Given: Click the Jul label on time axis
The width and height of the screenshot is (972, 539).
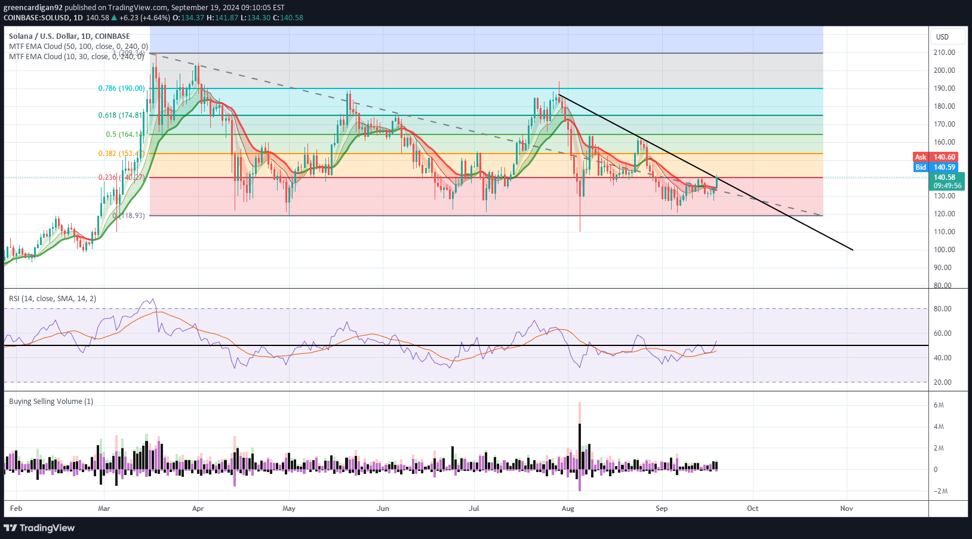Looking at the screenshot, I should (x=474, y=509).
